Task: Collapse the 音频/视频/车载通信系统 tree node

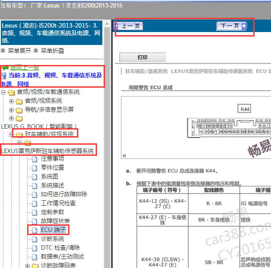Action: [x=3, y=92]
